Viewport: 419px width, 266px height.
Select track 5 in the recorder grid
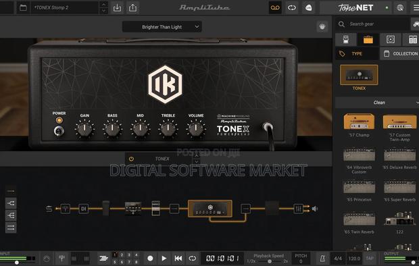pos(115,262)
